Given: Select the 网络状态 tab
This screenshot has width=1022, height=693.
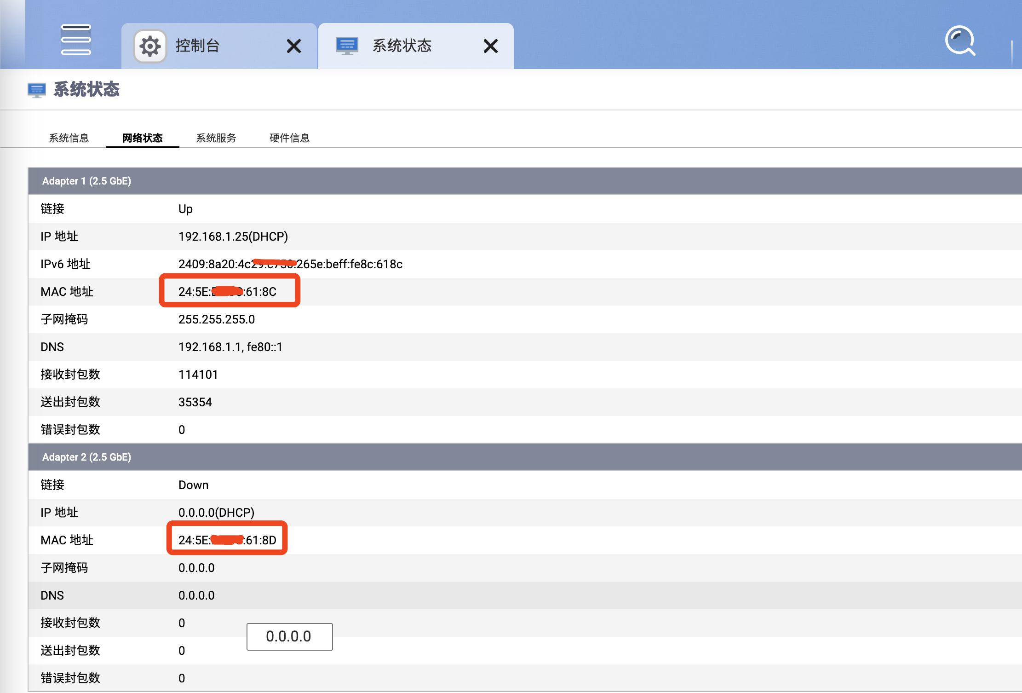Looking at the screenshot, I should [143, 138].
